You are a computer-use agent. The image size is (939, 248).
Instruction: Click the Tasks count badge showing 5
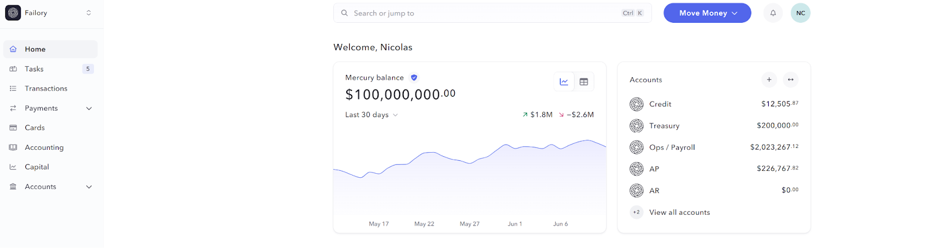tap(88, 69)
